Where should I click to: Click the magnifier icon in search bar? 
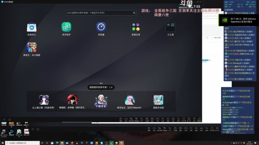click(134, 13)
